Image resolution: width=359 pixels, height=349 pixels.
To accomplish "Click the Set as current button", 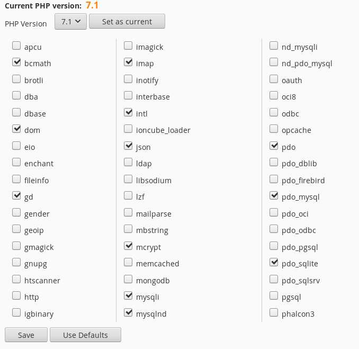I will [x=127, y=22].
